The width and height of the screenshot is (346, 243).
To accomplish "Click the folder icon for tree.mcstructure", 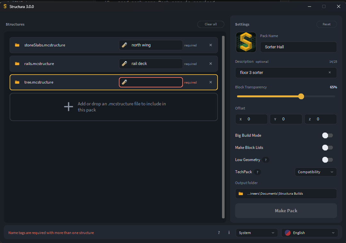I will [x=17, y=82].
